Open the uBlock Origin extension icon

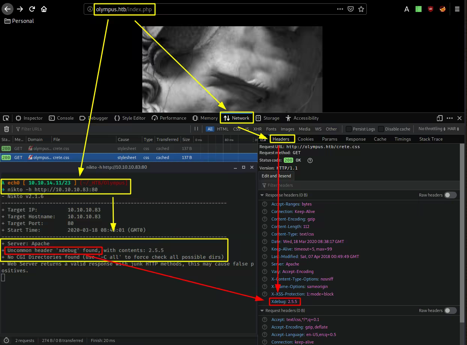coord(431,9)
